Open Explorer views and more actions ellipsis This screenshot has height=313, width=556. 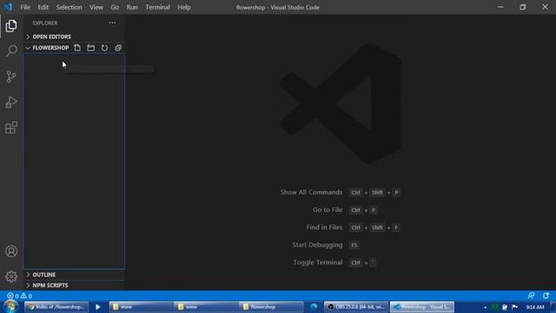point(112,23)
